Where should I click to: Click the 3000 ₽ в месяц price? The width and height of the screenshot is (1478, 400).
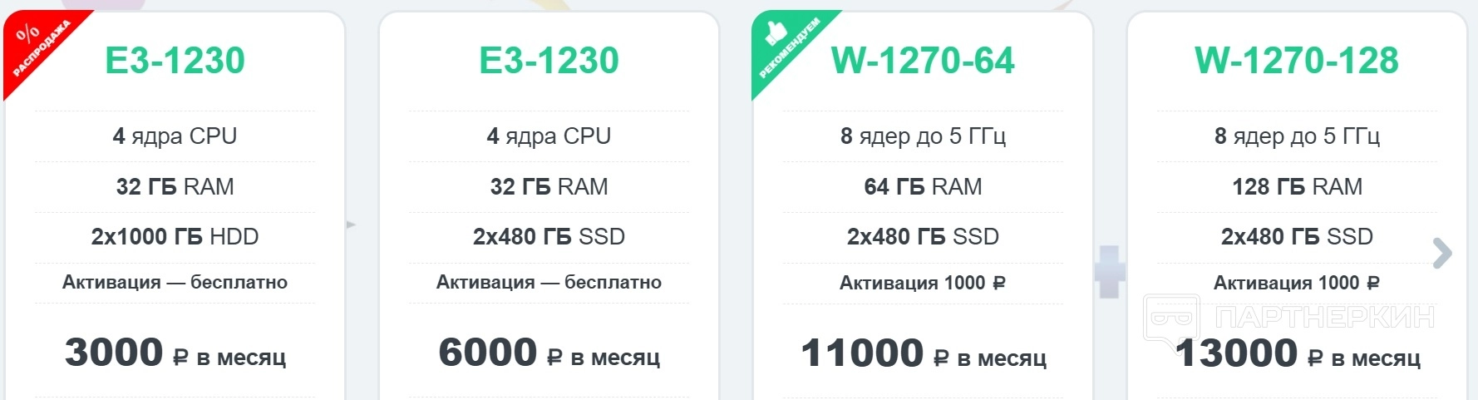point(175,353)
